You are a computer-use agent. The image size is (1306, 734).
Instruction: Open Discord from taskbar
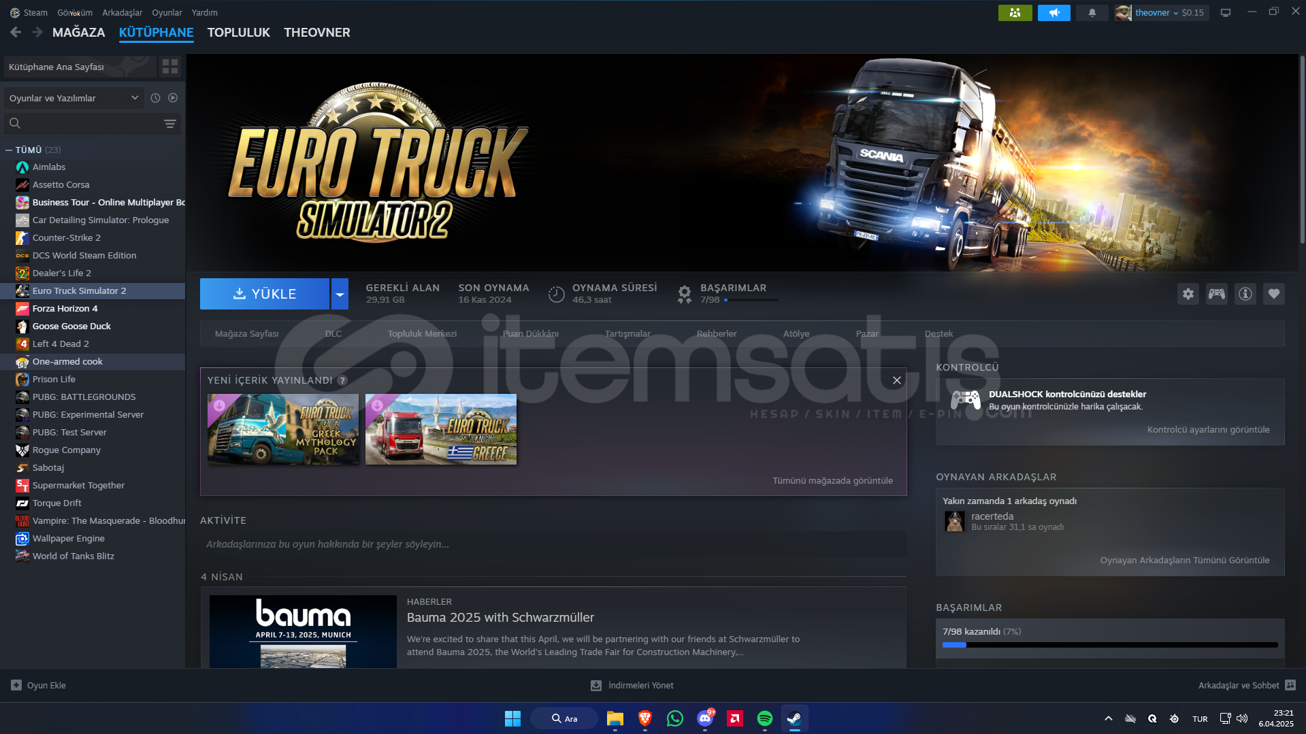pos(705,718)
